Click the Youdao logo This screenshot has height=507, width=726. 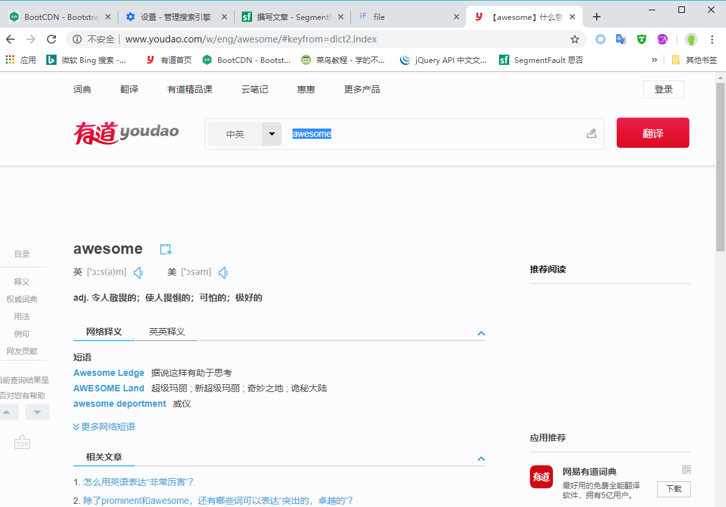[x=126, y=133]
